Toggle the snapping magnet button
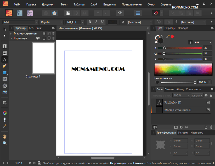Screen dimensions: 215x166 [156, 13]
